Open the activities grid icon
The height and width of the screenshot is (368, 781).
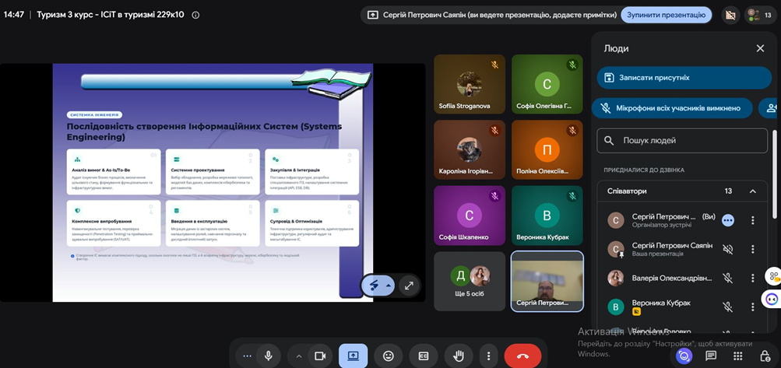coord(738,356)
